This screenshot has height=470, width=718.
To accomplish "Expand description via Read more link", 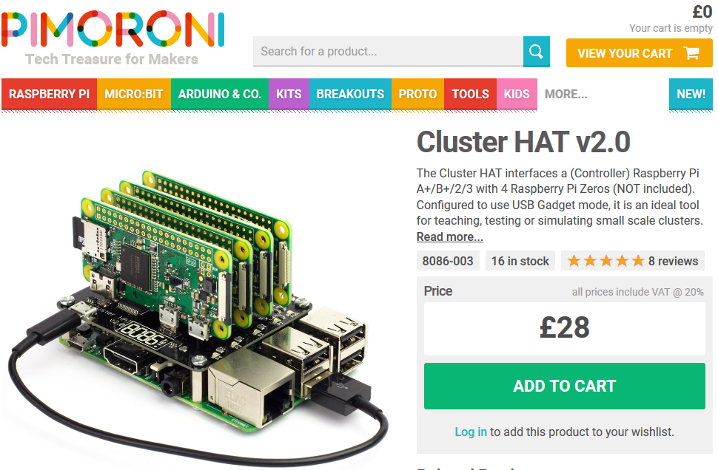I will point(449,236).
